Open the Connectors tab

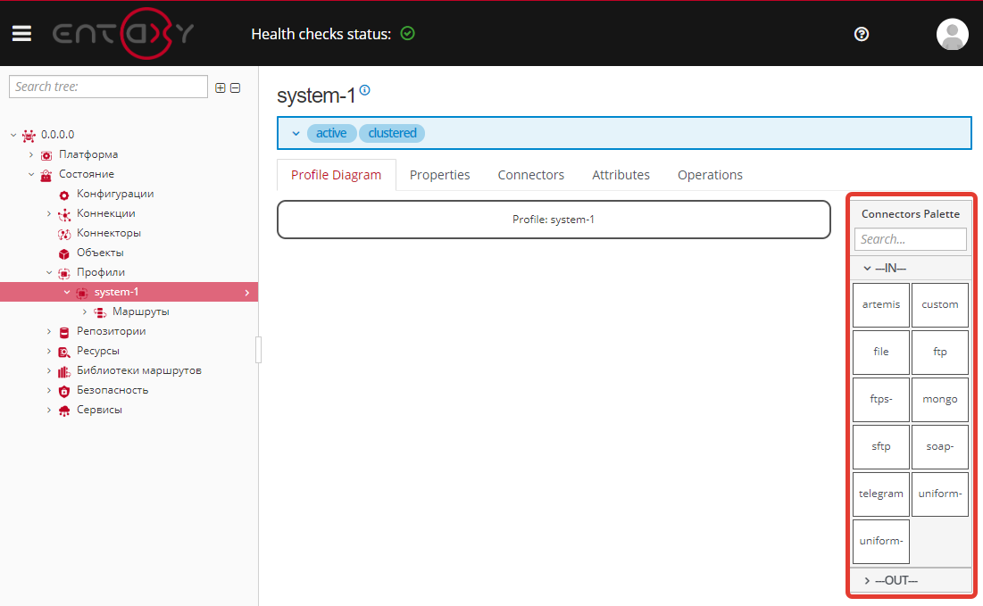pyautogui.click(x=530, y=175)
